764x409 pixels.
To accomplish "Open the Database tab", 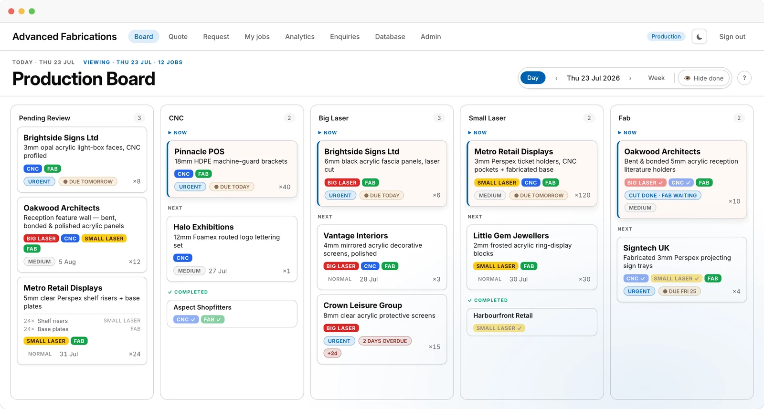I will pyautogui.click(x=390, y=37).
